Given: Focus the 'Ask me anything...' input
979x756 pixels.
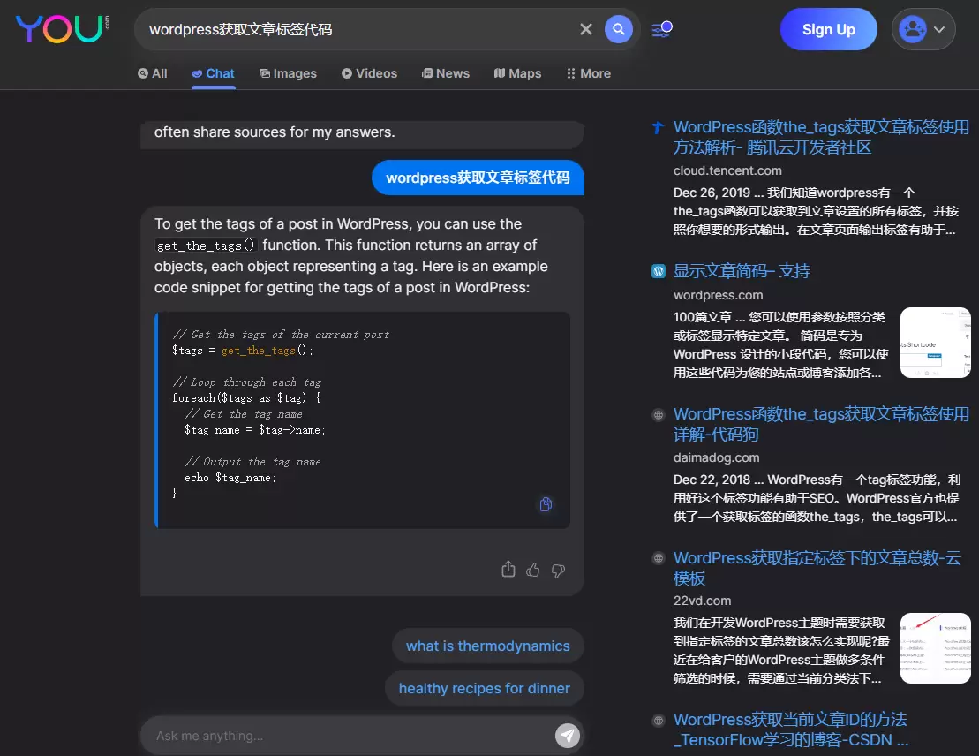Looking at the screenshot, I should (x=350, y=736).
